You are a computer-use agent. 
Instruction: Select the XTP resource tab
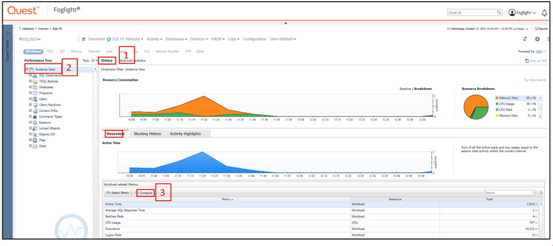coord(188,51)
